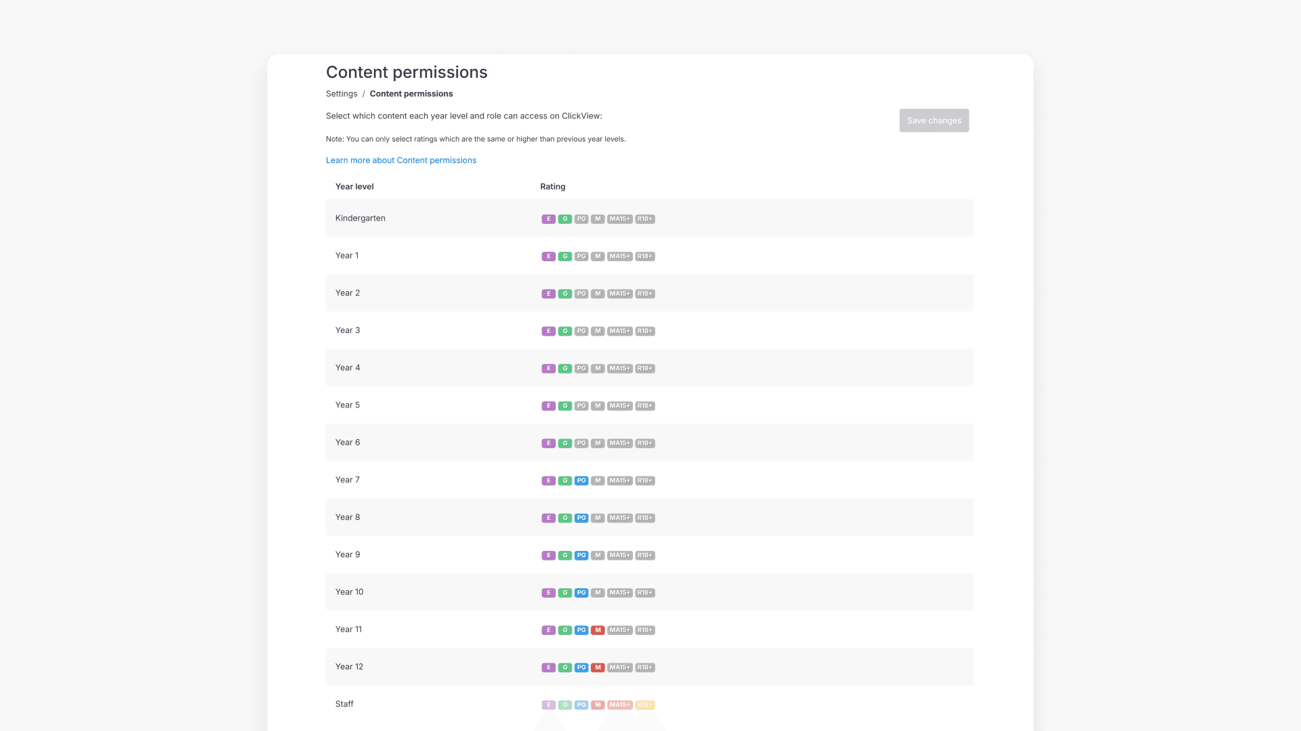Enable the E rating for Kindergarten
The width and height of the screenshot is (1301, 731).
tap(549, 219)
